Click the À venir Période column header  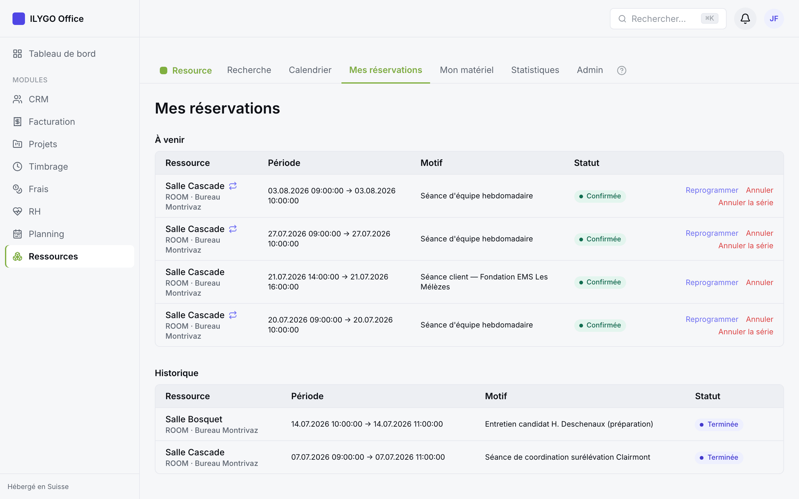pos(284,163)
